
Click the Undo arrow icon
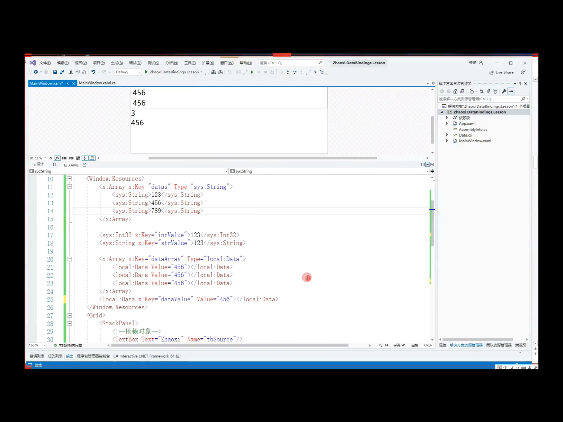[x=93, y=72]
